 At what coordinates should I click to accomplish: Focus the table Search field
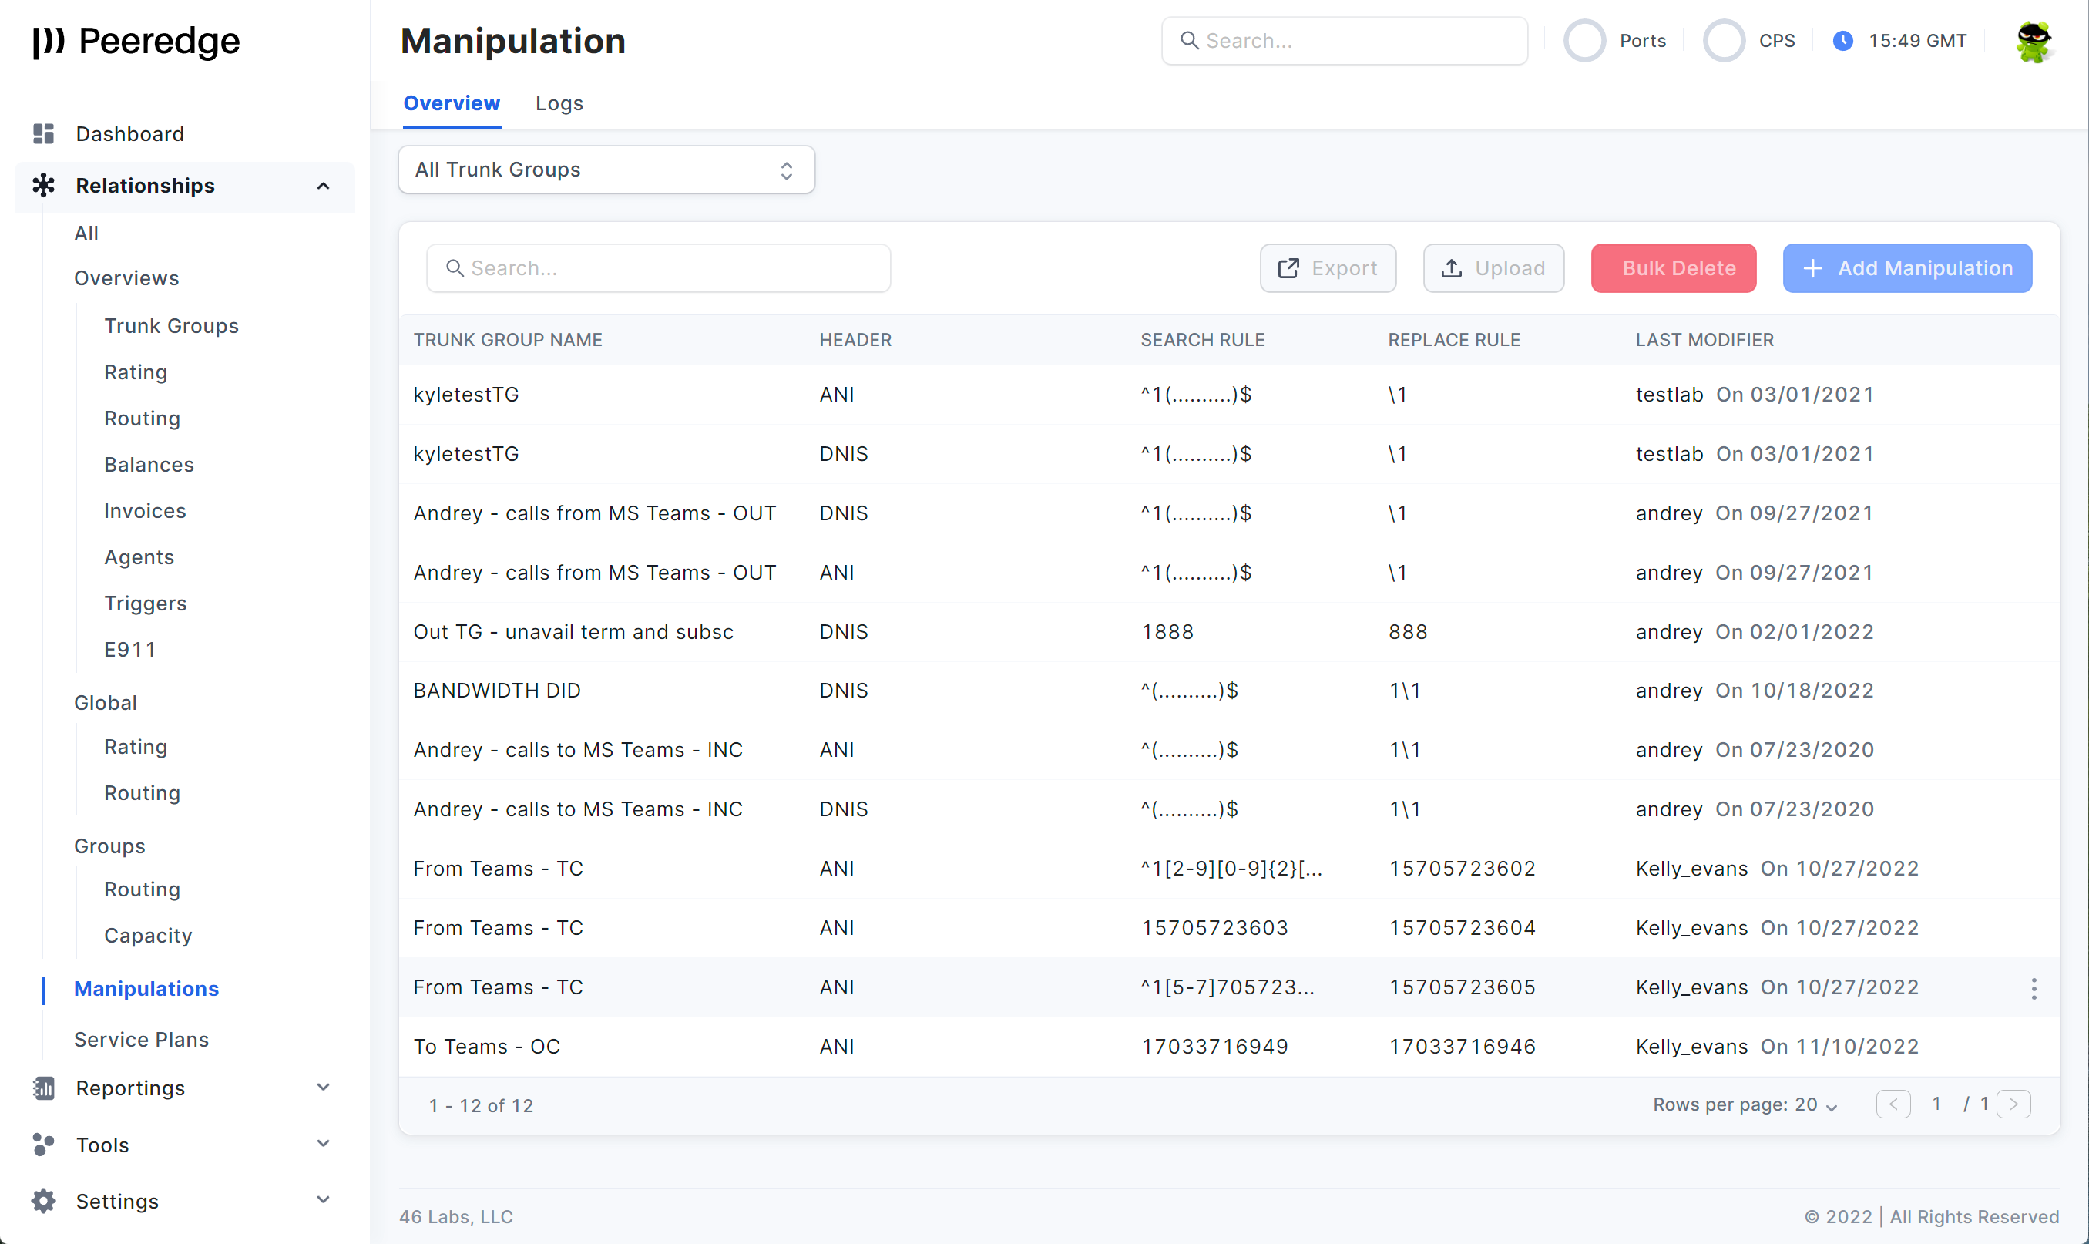coord(658,268)
